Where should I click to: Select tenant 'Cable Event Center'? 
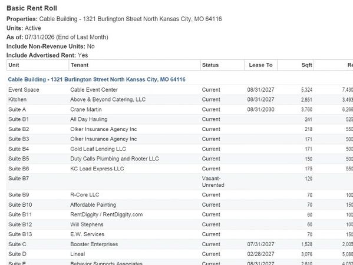(94, 90)
